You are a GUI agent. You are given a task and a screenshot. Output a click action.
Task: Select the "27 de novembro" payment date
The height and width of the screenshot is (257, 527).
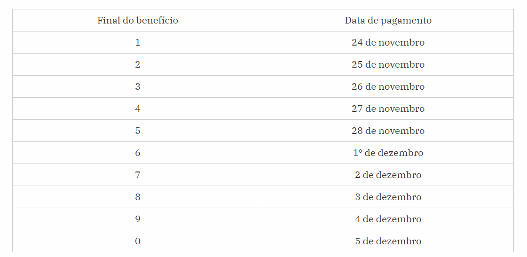click(x=388, y=109)
